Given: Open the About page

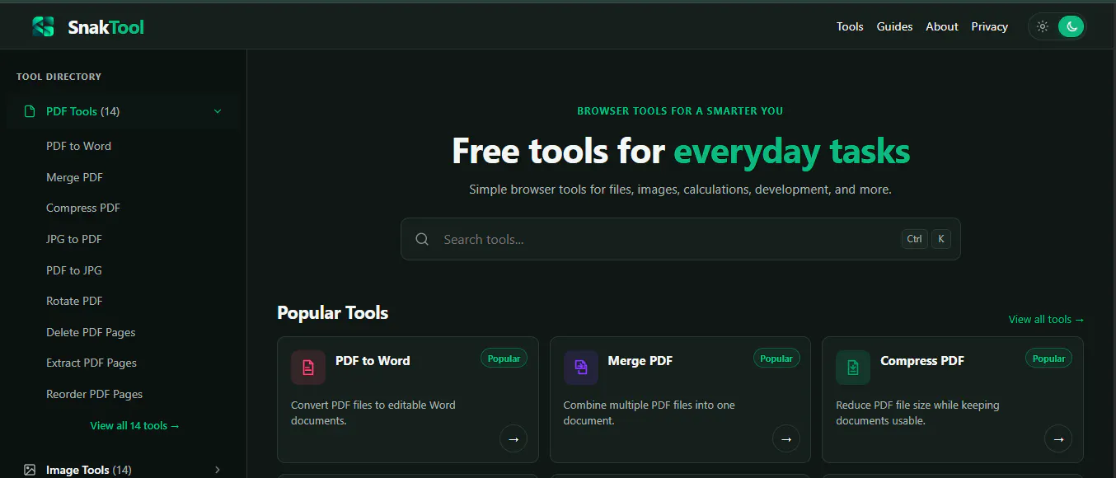Looking at the screenshot, I should point(942,26).
